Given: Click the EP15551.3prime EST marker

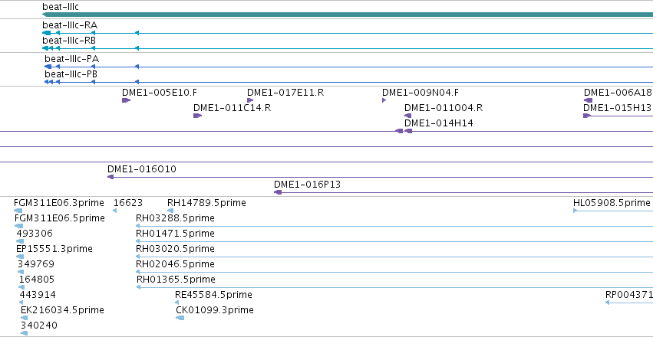Looking at the screenshot, I should pyautogui.click(x=20, y=257).
